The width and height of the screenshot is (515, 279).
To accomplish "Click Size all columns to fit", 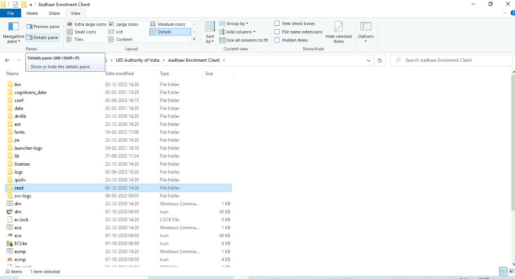I will coord(244,40).
